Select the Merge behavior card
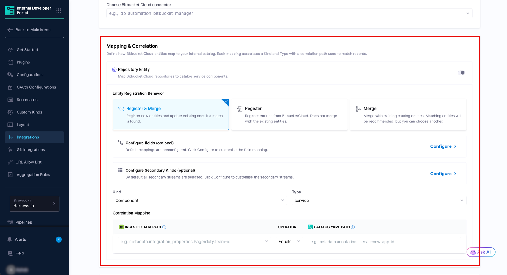 click(x=408, y=115)
